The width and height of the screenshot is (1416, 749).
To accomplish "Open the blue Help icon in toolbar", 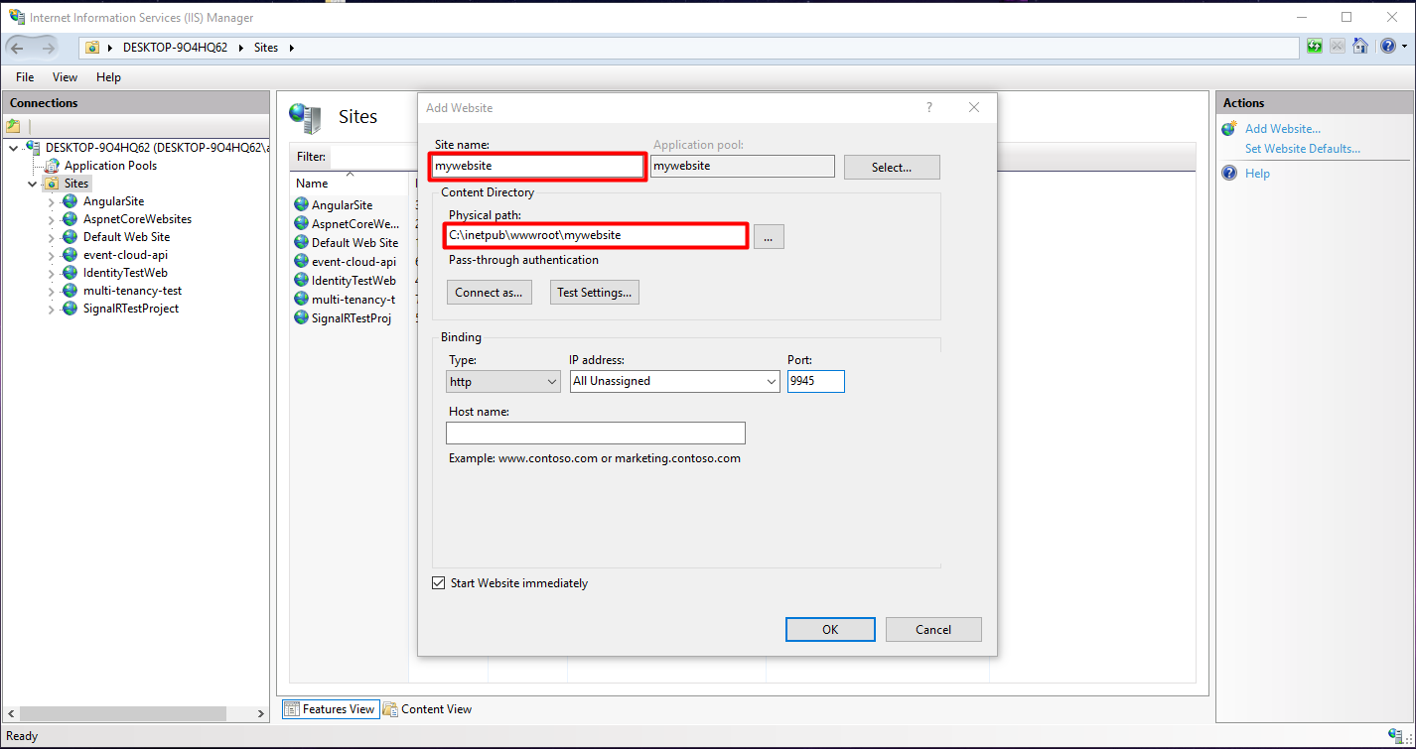I will 1386,47.
